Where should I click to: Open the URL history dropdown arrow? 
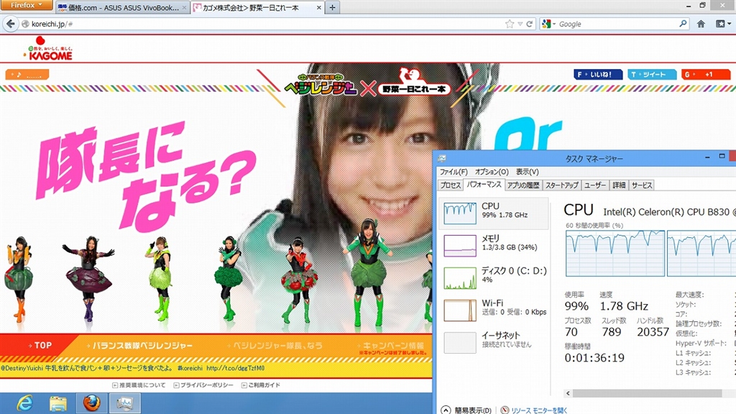point(520,24)
